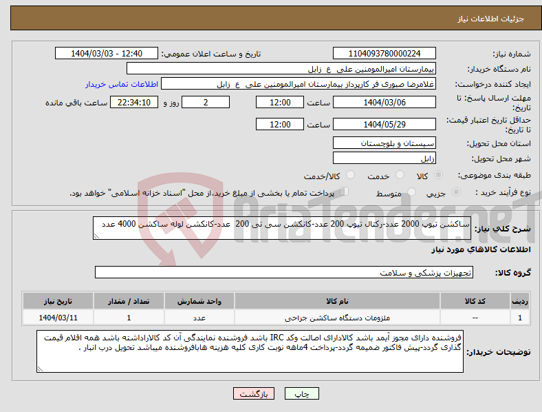The width and height of the screenshot is (542, 412).
Task: Click the ردیف column header
Action: [520, 301]
